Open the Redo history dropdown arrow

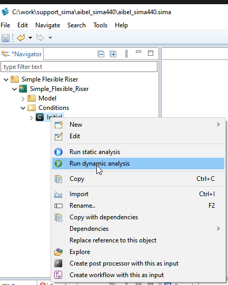tap(50, 38)
